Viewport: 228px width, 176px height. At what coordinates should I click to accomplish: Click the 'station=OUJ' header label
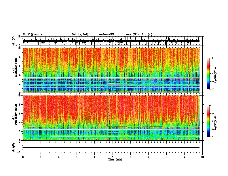[107, 35]
